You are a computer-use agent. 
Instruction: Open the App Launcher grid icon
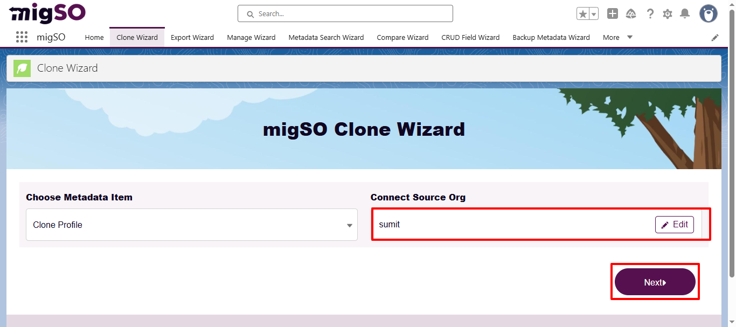pyautogui.click(x=22, y=37)
